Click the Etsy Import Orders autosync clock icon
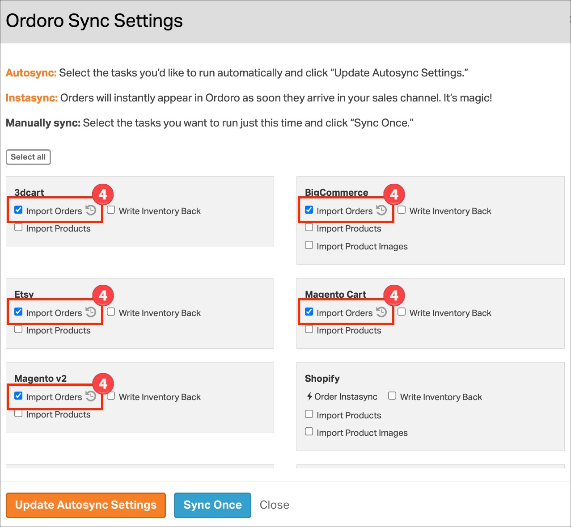571x527 pixels. 91,312
